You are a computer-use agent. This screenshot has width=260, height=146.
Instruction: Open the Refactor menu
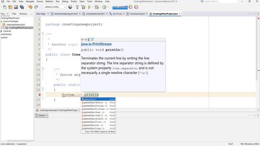click(50, 1)
